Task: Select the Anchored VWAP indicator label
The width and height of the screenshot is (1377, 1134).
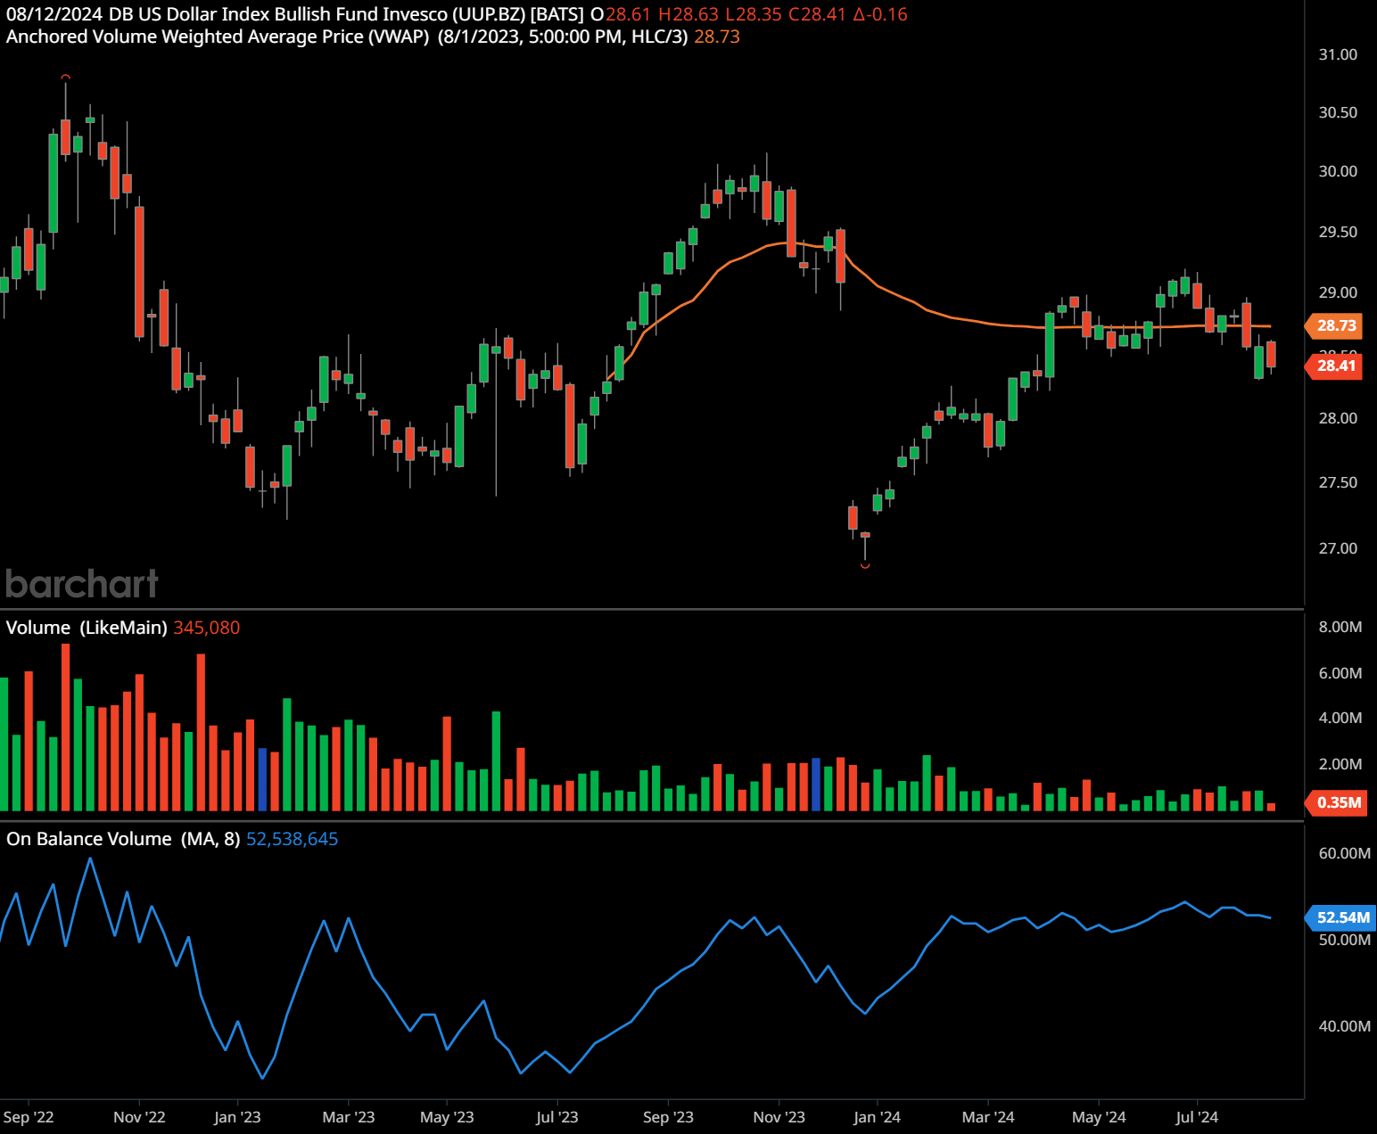Action: pyautogui.click(x=347, y=37)
